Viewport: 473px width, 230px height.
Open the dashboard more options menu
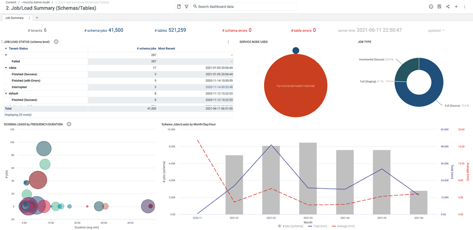click(x=465, y=7)
